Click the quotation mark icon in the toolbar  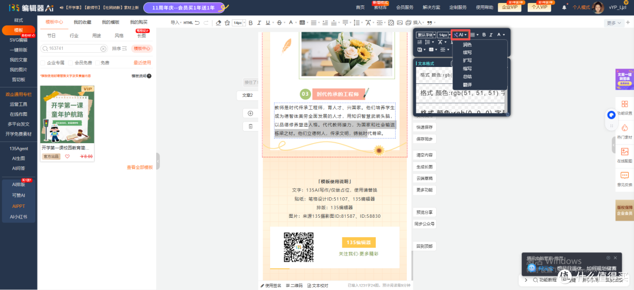point(430,23)
